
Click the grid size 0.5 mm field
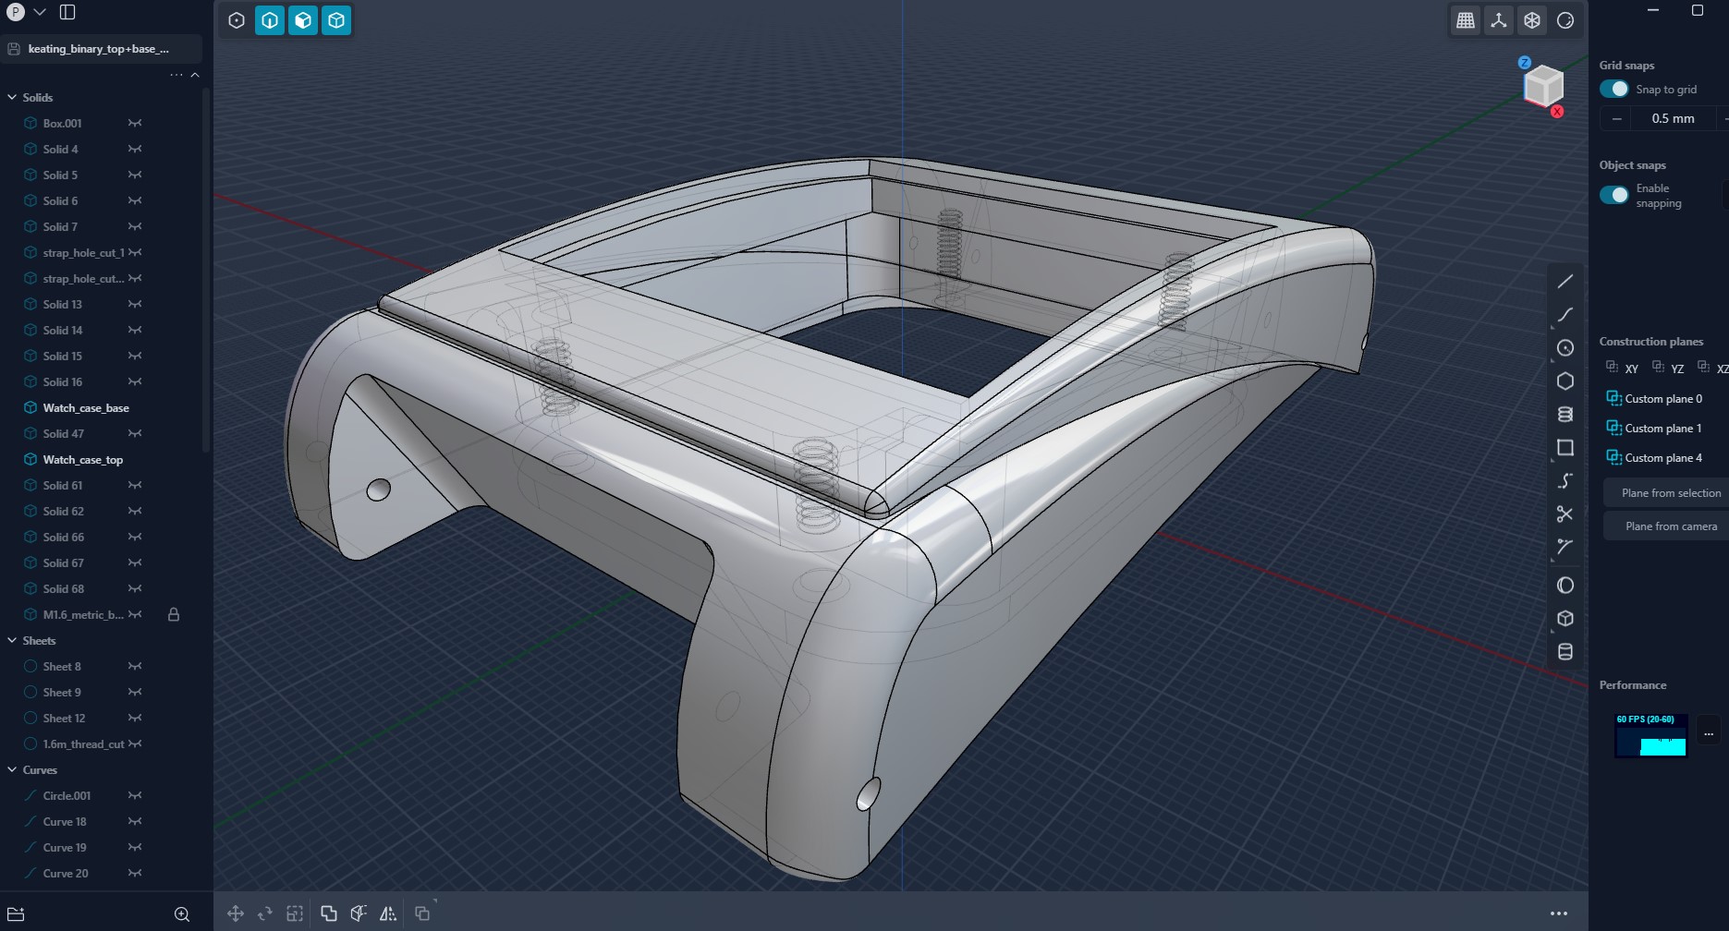pyautogui.click(x=1673, y=118)
